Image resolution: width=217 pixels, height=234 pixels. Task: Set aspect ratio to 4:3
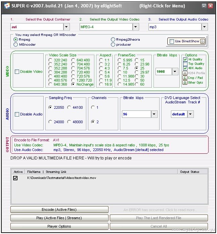click(x=101, y=68)
